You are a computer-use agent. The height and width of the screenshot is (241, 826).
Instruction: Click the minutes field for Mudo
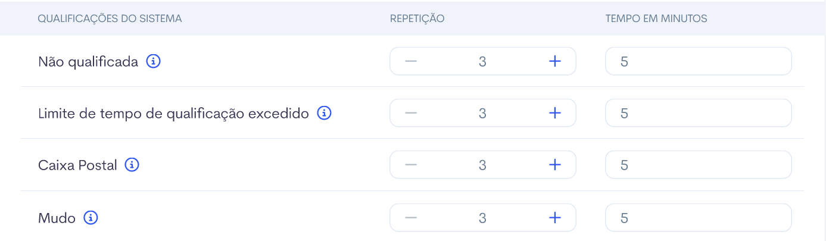(x=699, y=218)
